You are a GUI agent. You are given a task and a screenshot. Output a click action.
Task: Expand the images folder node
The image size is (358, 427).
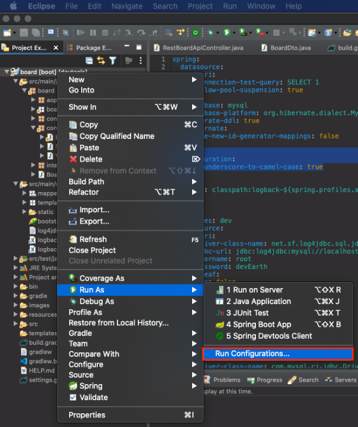tap(16, 305)
